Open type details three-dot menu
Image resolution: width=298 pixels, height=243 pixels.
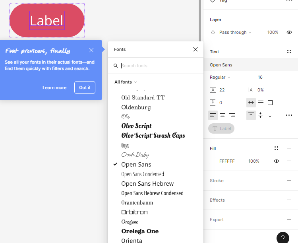289,115
